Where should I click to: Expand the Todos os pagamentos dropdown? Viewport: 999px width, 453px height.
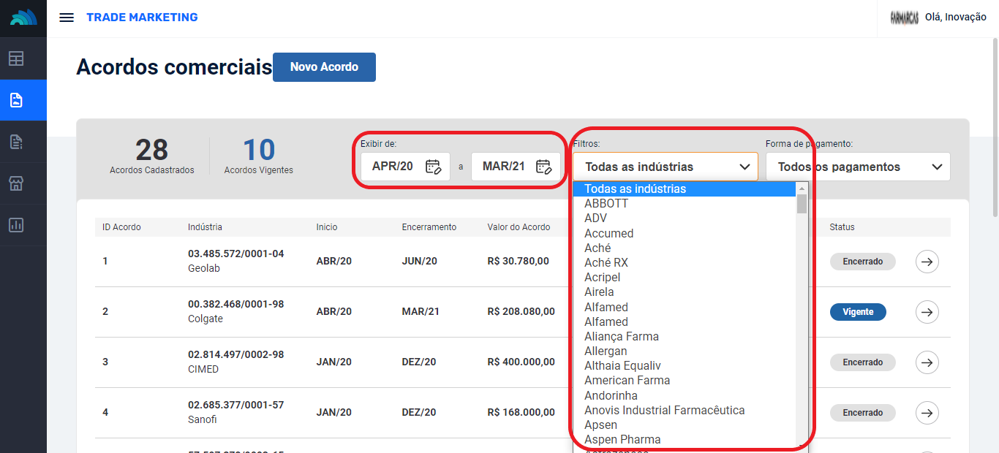pos(857,167)
